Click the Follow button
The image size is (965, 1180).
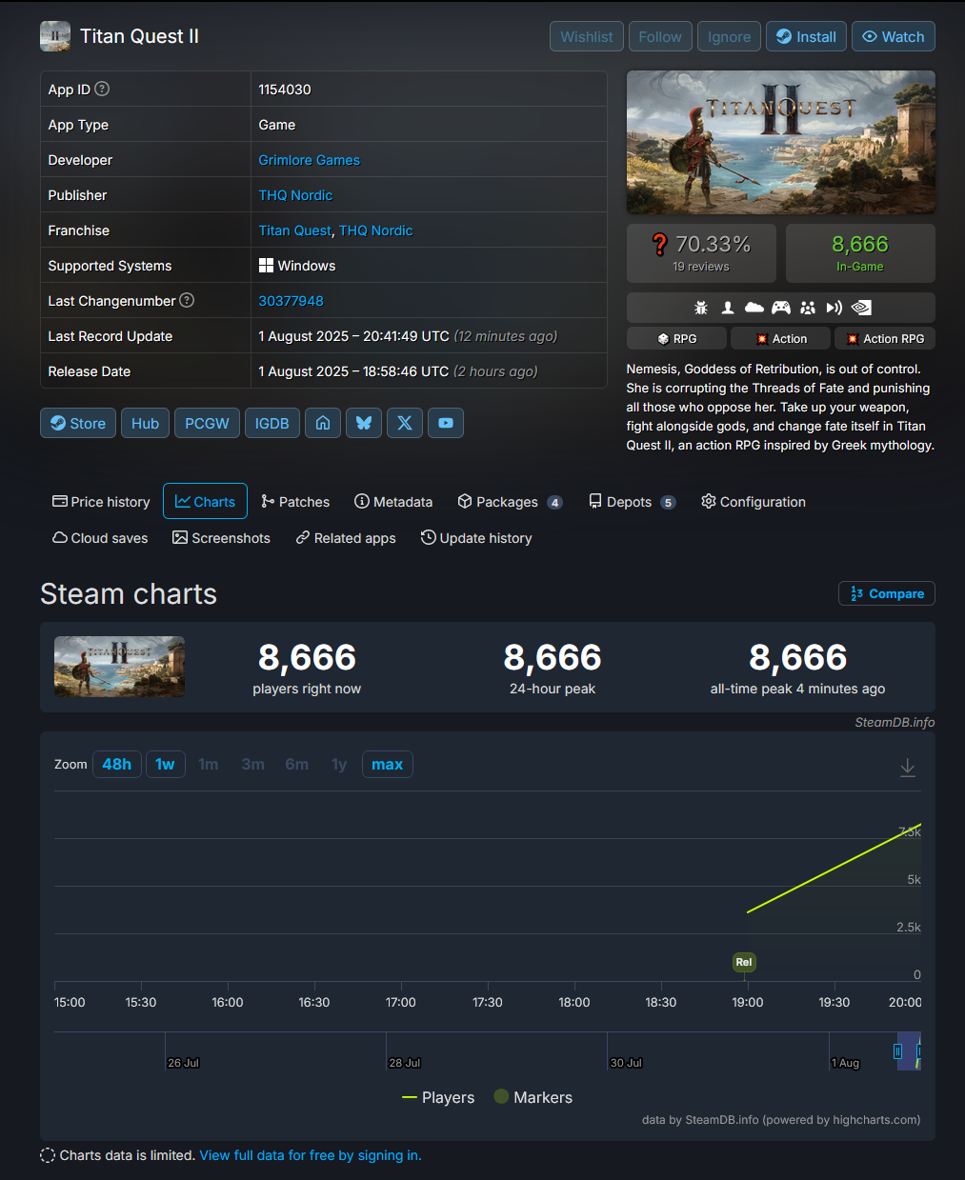click(660, 36)
